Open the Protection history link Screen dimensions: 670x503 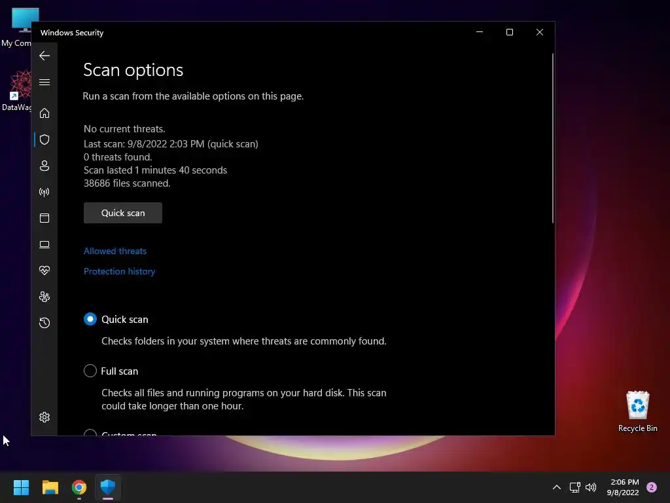[x=119, y=271]
